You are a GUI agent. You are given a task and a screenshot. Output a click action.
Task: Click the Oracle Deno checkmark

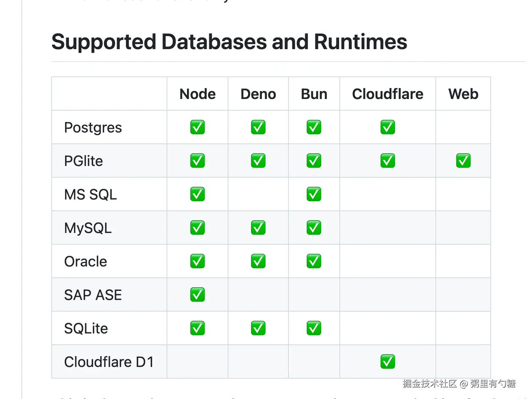[x=258, y=261]
